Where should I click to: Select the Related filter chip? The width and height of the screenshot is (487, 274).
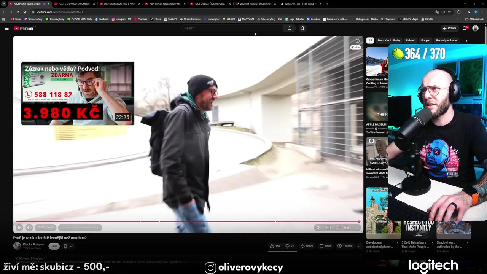[411, 40]
